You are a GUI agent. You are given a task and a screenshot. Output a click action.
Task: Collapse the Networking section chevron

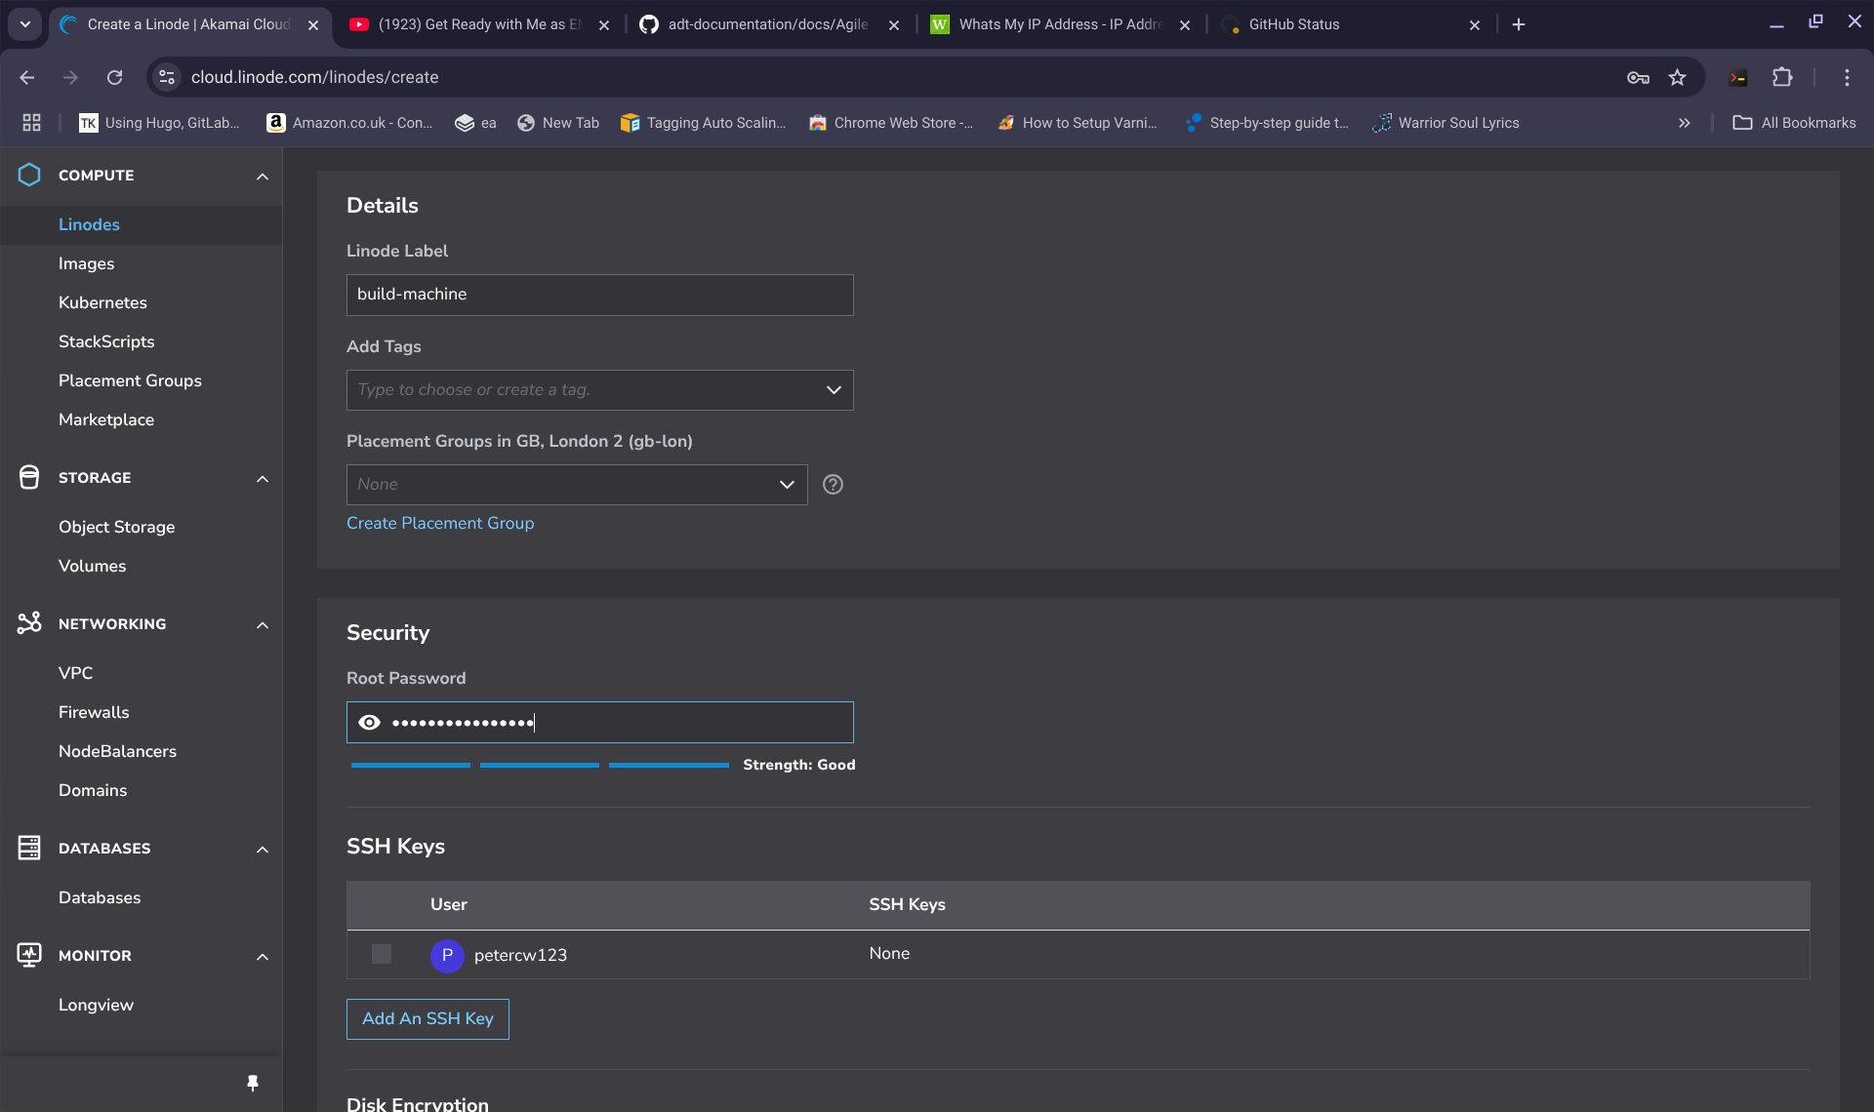point(262,625)
